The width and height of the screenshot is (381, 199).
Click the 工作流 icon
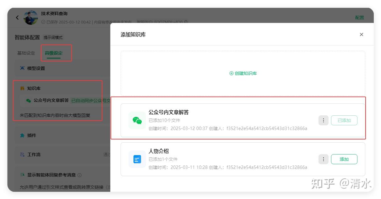coord(22,154)
